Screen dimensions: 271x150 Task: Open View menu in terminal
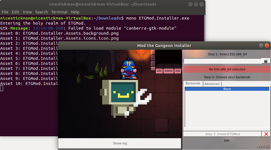pyautogui.click(x=27, y=12)
